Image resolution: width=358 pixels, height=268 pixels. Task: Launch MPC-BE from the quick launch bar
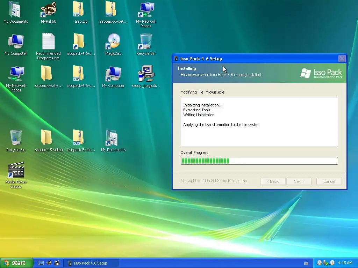click(x=57, y=263)
